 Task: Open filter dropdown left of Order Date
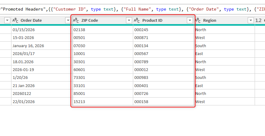7,21
